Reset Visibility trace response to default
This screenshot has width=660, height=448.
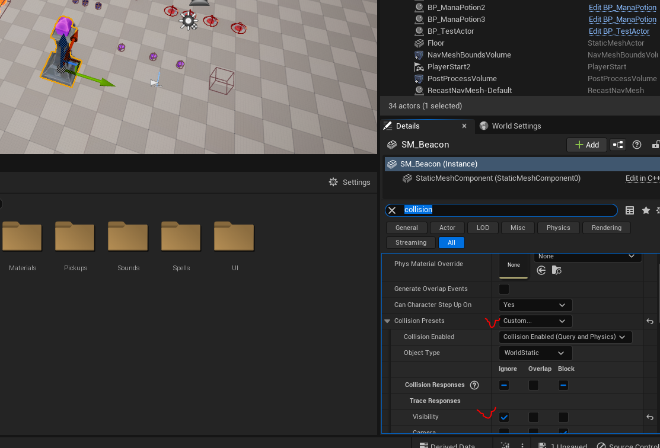coord(650,417)
